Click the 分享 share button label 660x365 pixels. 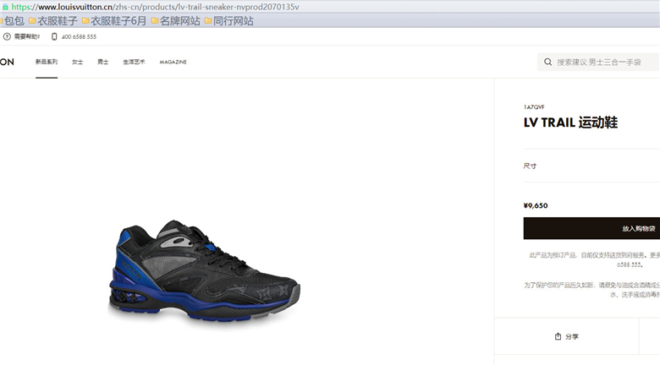coord(572,336)
